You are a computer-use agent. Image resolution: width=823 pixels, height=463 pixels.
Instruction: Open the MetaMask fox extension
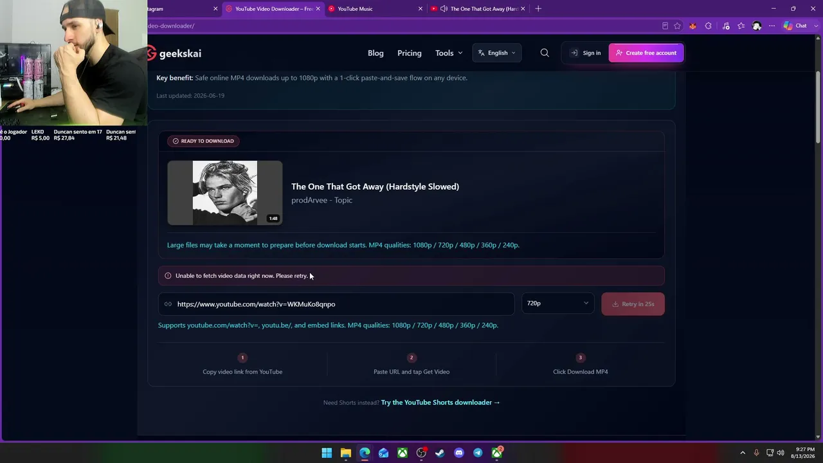click(692, 26)
